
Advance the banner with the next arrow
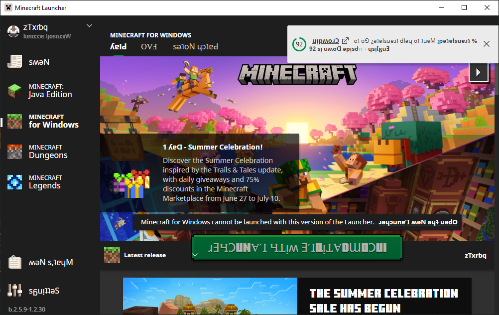coord(478,72)
